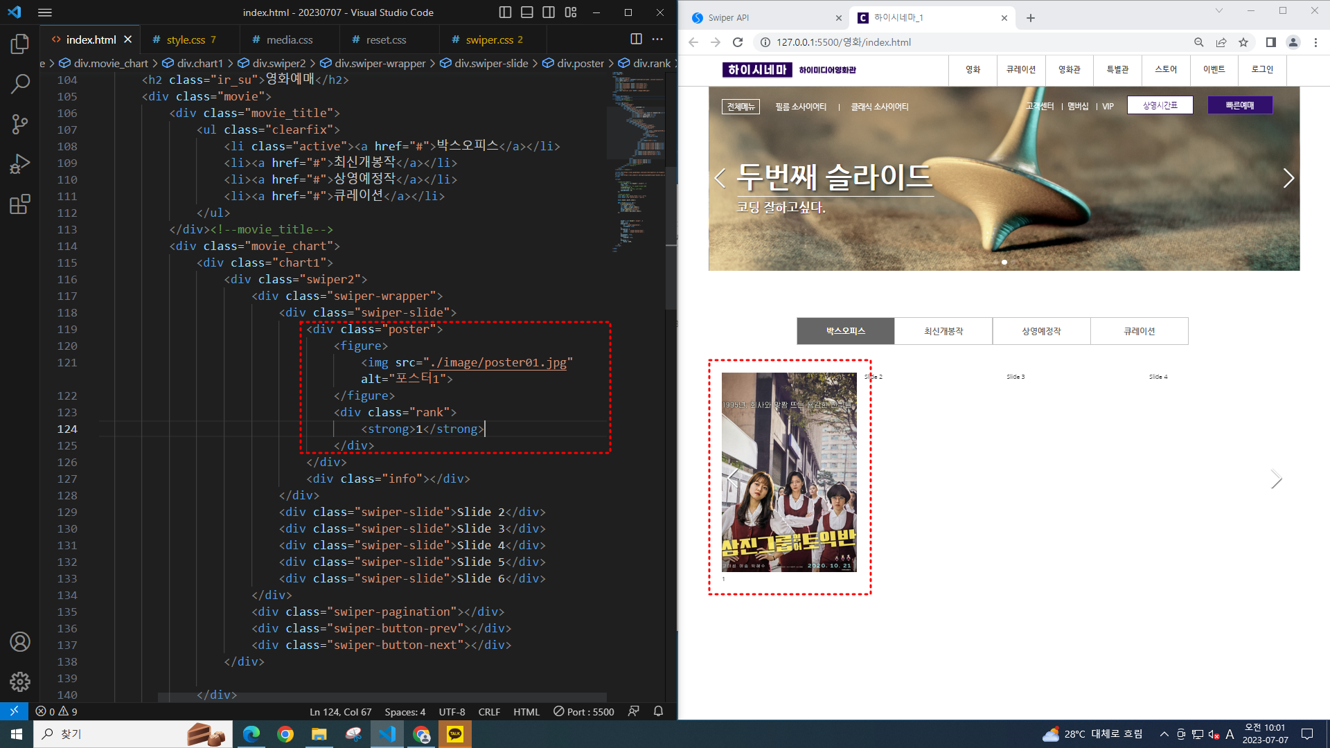Image resolution: width=1330 pixels, height=748 pixels.
Task: Click the 빠른예매 button on banner
Action: [1239, 105]
